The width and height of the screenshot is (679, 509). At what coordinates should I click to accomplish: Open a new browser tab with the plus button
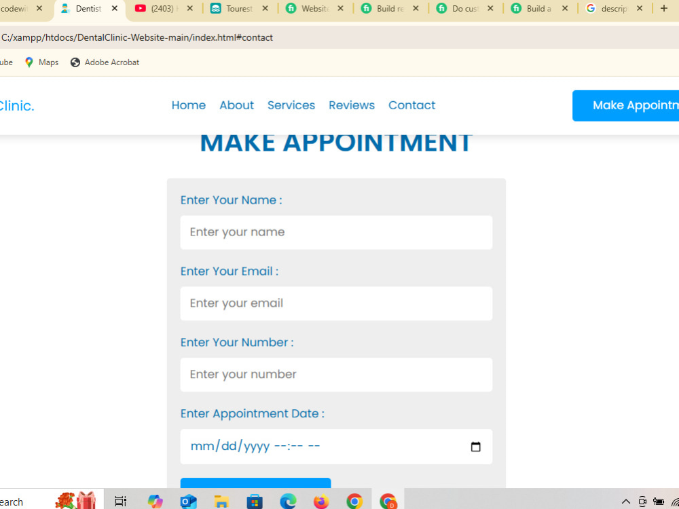point(664,8)
